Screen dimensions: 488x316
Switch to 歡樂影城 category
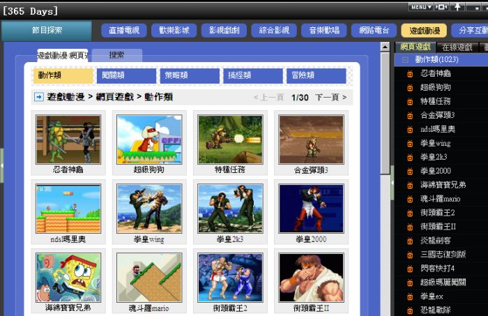click(x=174, y=31)
